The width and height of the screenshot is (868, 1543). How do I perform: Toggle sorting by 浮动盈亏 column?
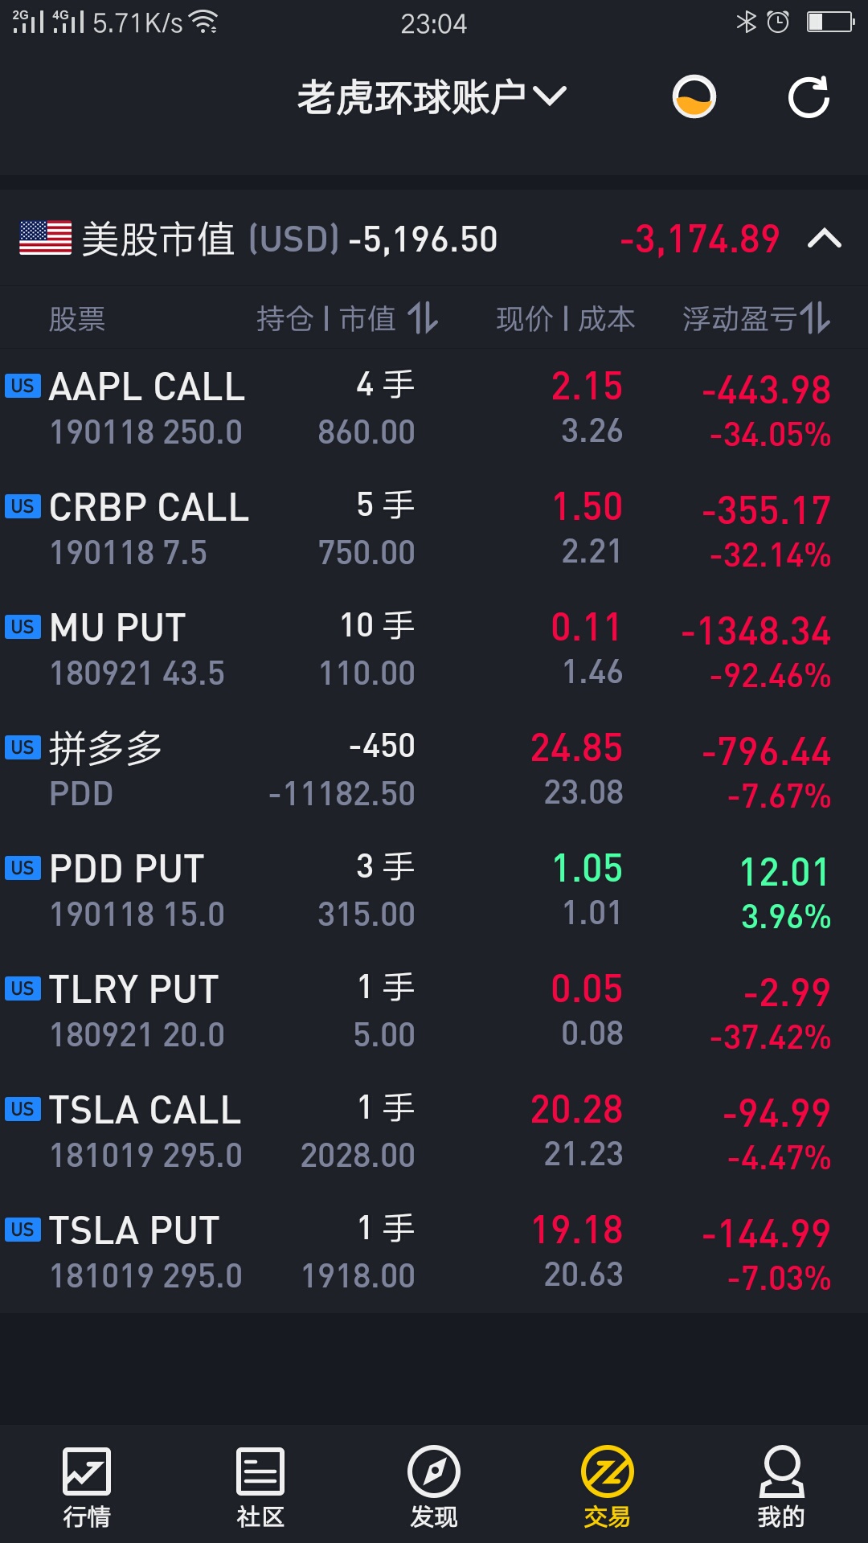756,318
